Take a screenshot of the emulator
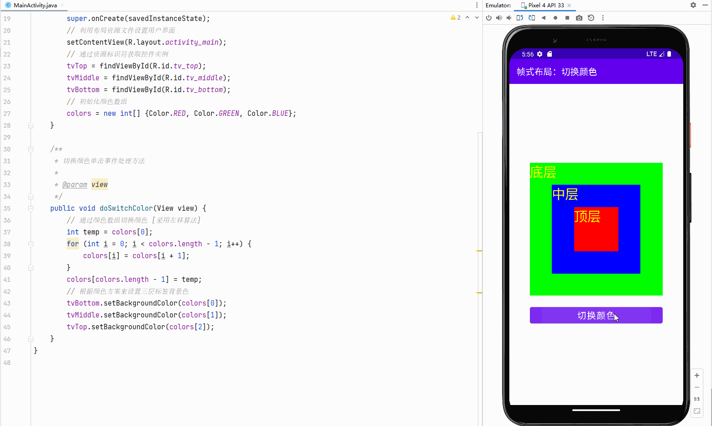 [579, 17]
